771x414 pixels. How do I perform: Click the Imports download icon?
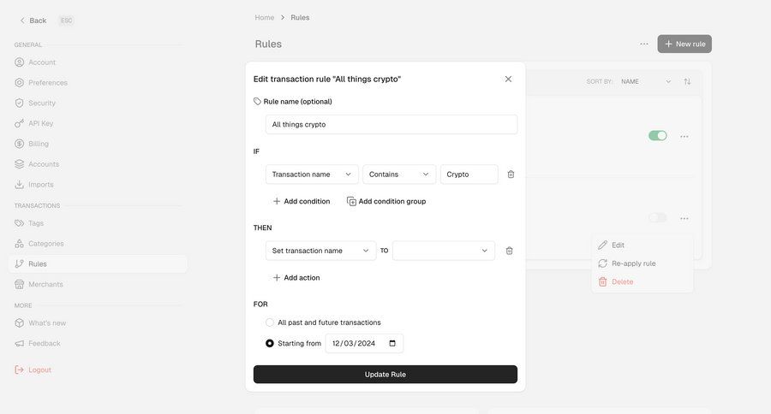tap(19, 185)
